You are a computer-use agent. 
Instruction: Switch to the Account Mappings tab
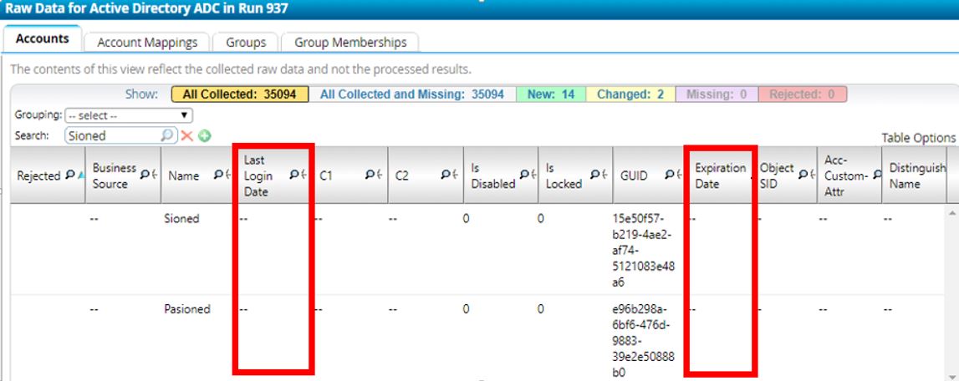point(147,42)
